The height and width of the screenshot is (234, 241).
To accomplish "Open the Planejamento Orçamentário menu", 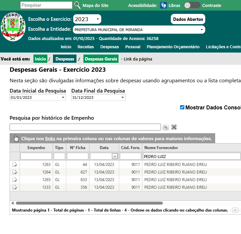I will click(173, 47).
